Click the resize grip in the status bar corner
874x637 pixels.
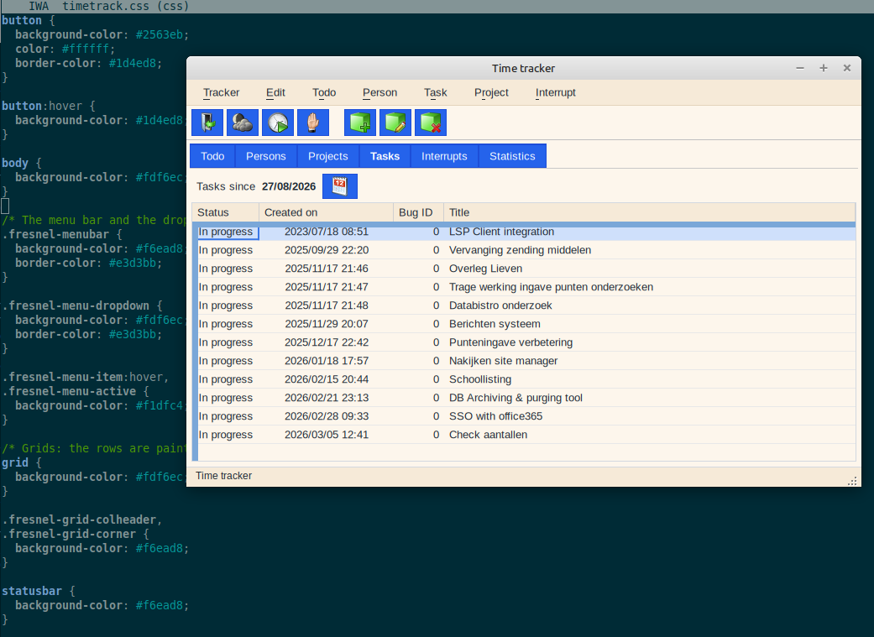[x=852, y=481]
